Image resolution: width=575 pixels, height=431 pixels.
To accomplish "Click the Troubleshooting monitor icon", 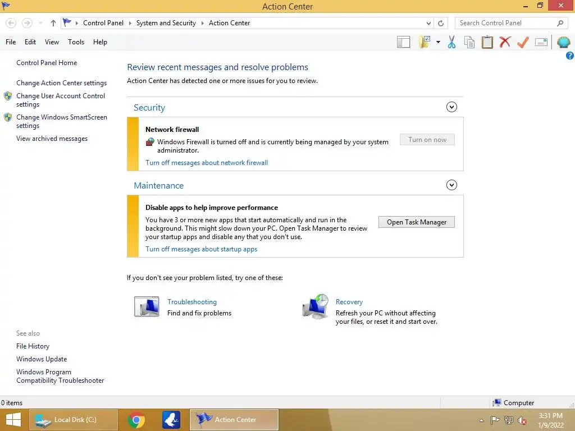I will 147,306.
